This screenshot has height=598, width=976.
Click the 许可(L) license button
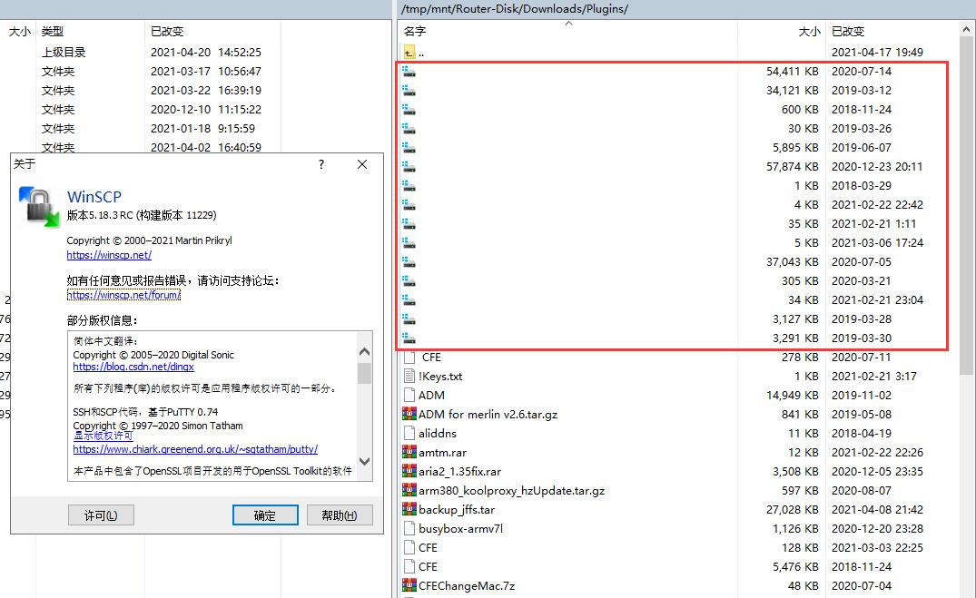(101, 515)
